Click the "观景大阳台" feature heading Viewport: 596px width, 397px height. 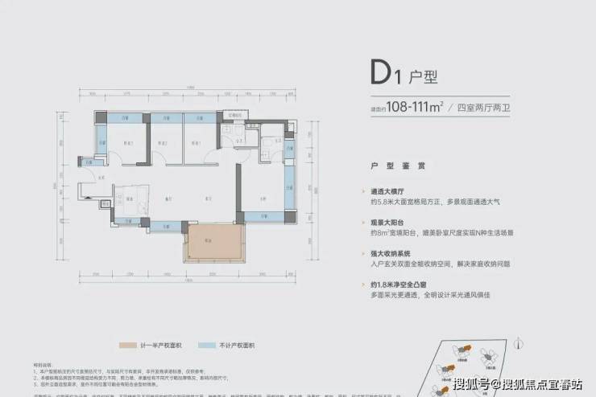pos(387,223)
